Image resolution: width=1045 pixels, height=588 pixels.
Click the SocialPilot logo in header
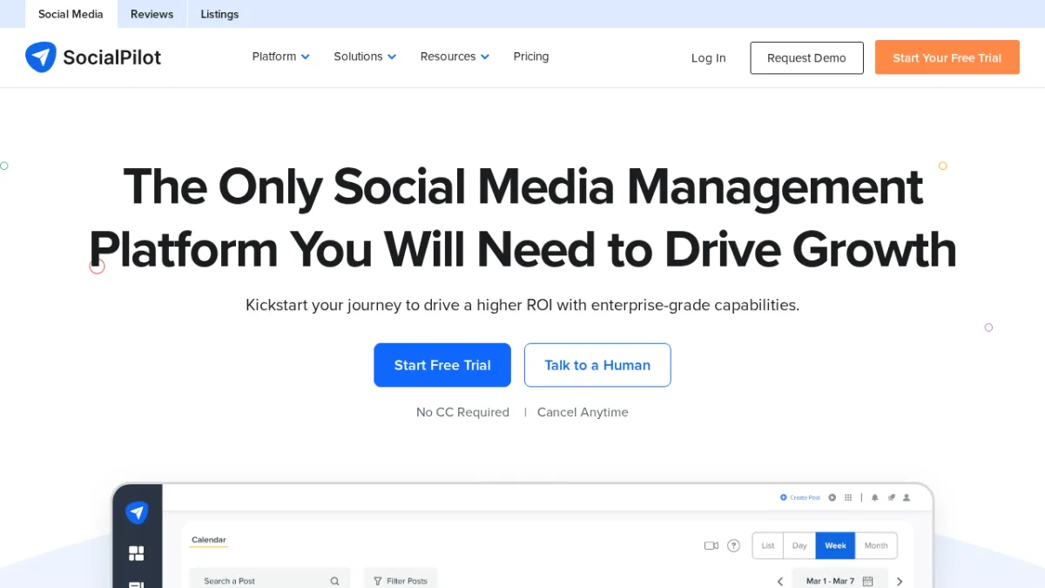pyautogui.click(x=93, y=57)
